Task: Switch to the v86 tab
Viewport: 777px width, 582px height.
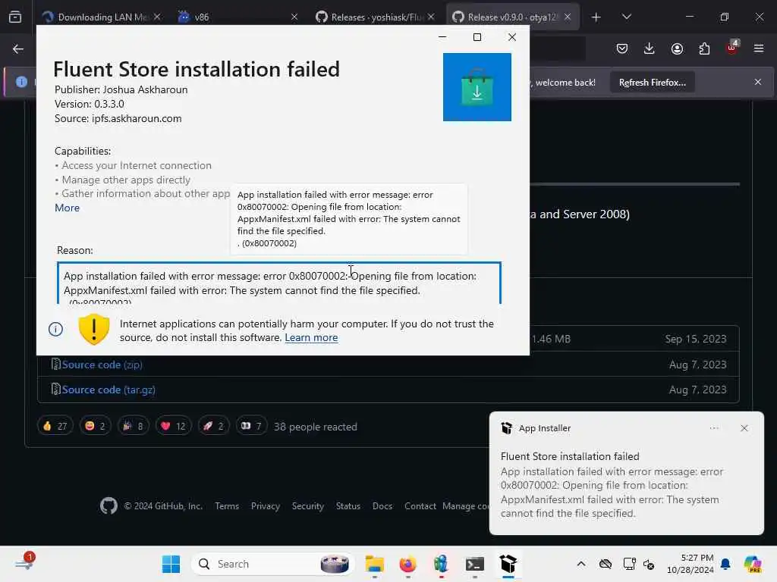Action: tap(238, 17)
